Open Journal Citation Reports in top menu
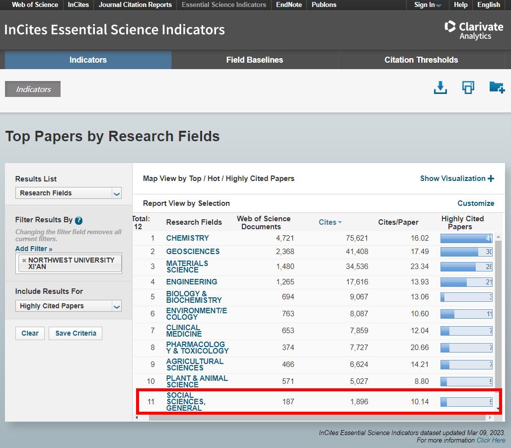Screen dimensions: 511x448 click(135, 5)
